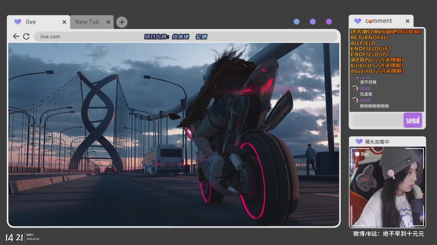
Task: Close the New Tab tab
Action: coord(108,22)
